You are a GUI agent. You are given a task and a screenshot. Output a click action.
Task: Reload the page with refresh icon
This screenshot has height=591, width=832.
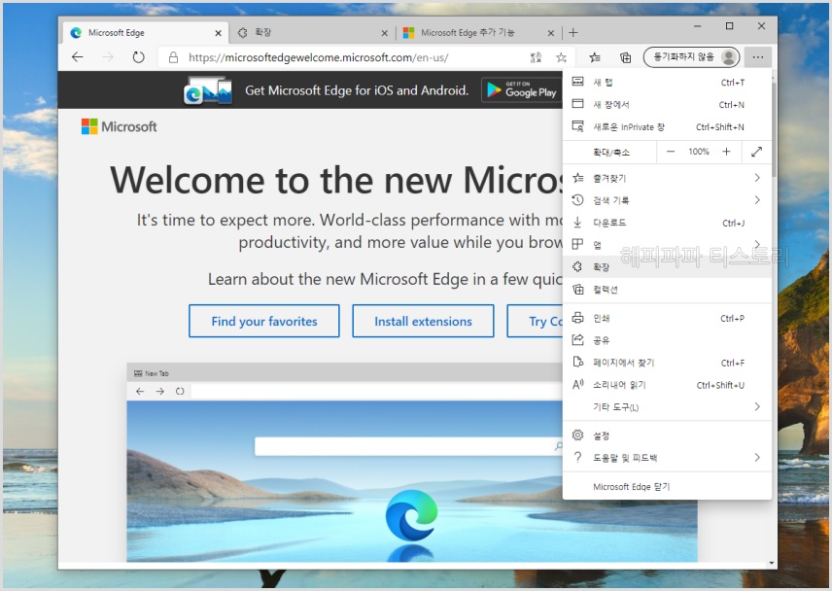138,57
